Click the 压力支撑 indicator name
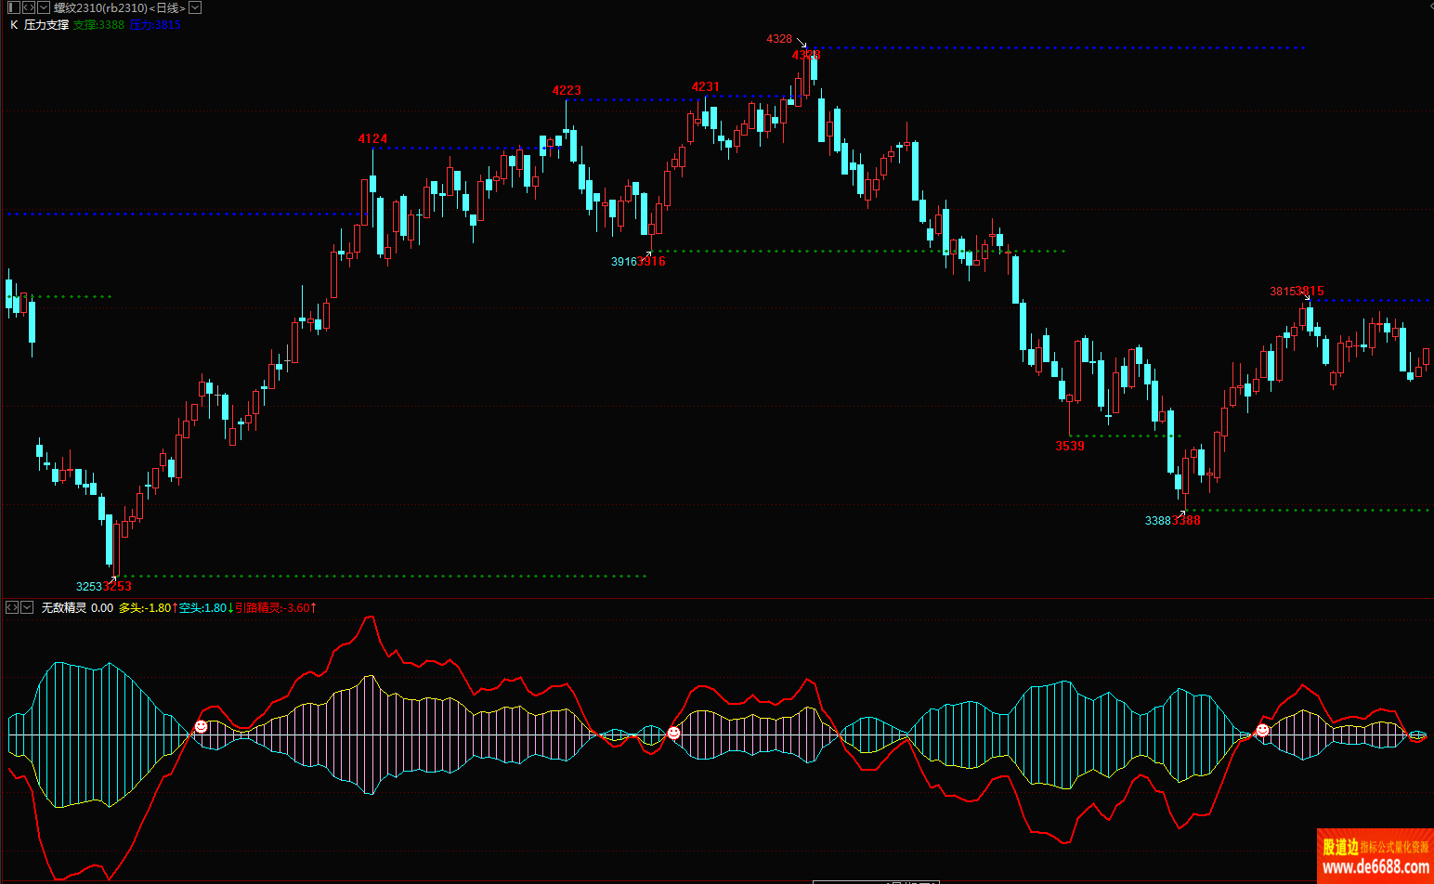Image resolution: width=1434 pixels, height=884 pixels. pyautogui.click(x=46, y=25)
